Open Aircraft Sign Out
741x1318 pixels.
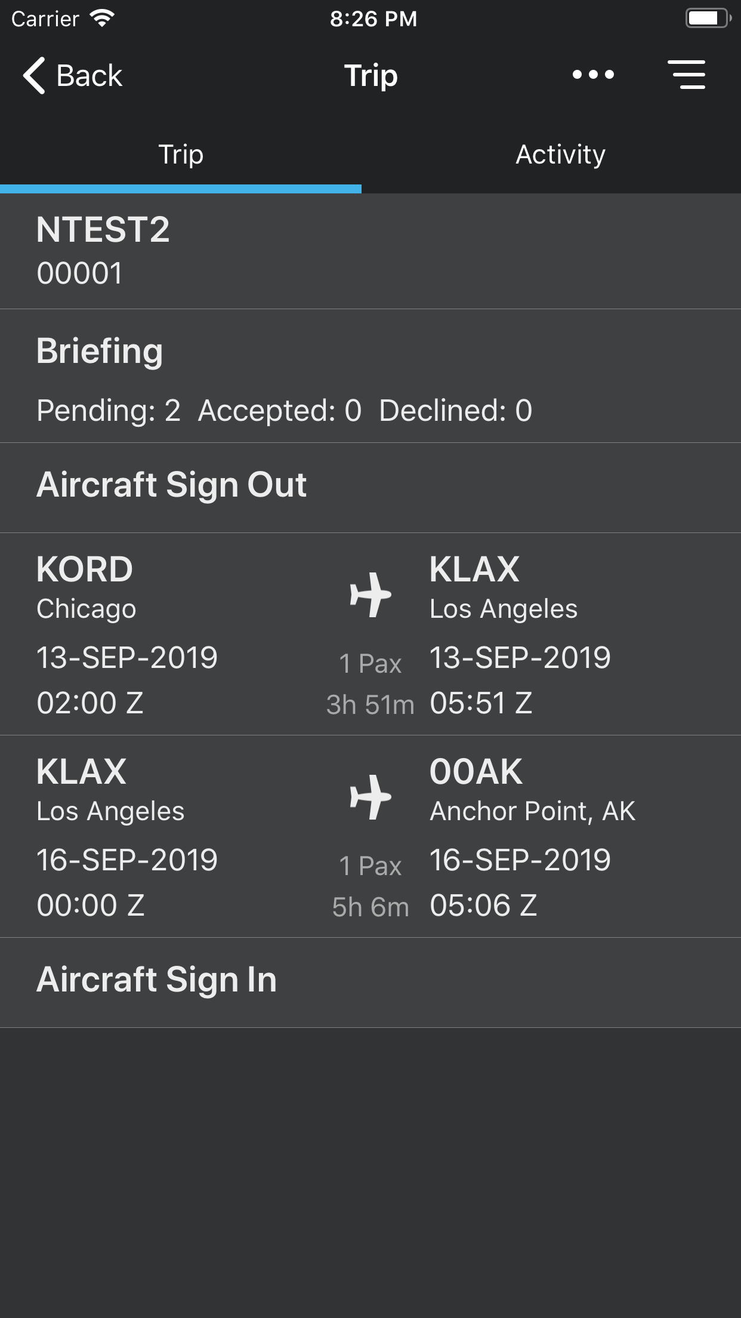click(171, 485)
